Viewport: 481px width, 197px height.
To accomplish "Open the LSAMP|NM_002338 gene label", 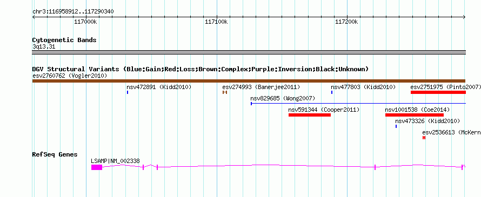I will [x=115, y=160].
